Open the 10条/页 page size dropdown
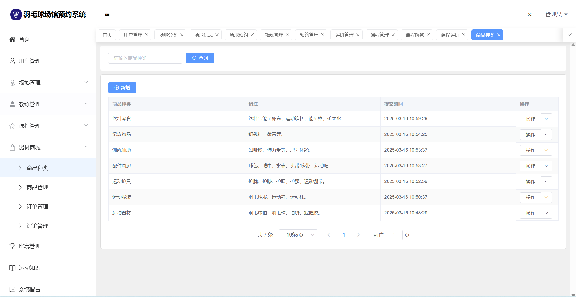This screenshot has height=297, width=576. [x=298, y=235]
